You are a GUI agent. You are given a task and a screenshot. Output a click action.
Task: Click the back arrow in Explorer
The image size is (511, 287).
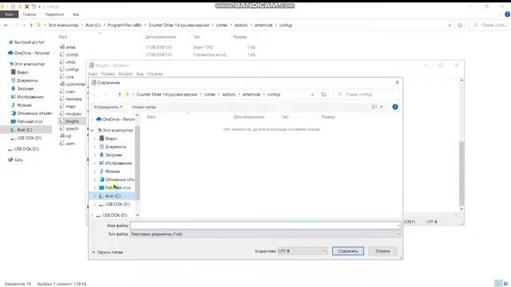pyautogui.click(x=6, y=25)
